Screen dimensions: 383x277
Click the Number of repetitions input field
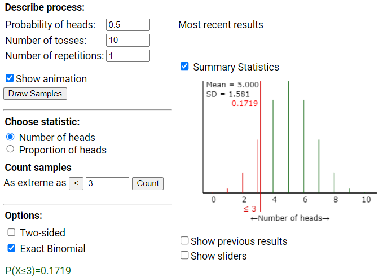coord(127,56)
